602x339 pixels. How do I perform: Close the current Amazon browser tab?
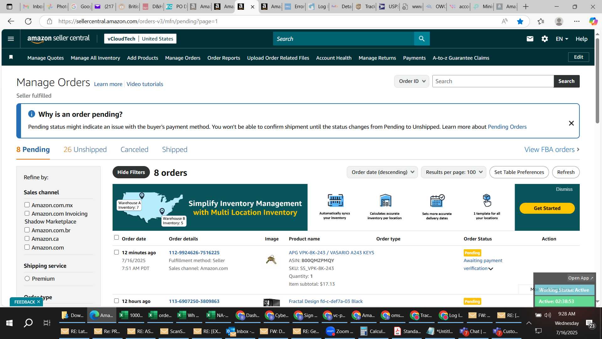pos(252,7)
